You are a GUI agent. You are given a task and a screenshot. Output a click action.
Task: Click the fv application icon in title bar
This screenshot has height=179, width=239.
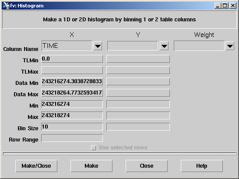(6, 6)
